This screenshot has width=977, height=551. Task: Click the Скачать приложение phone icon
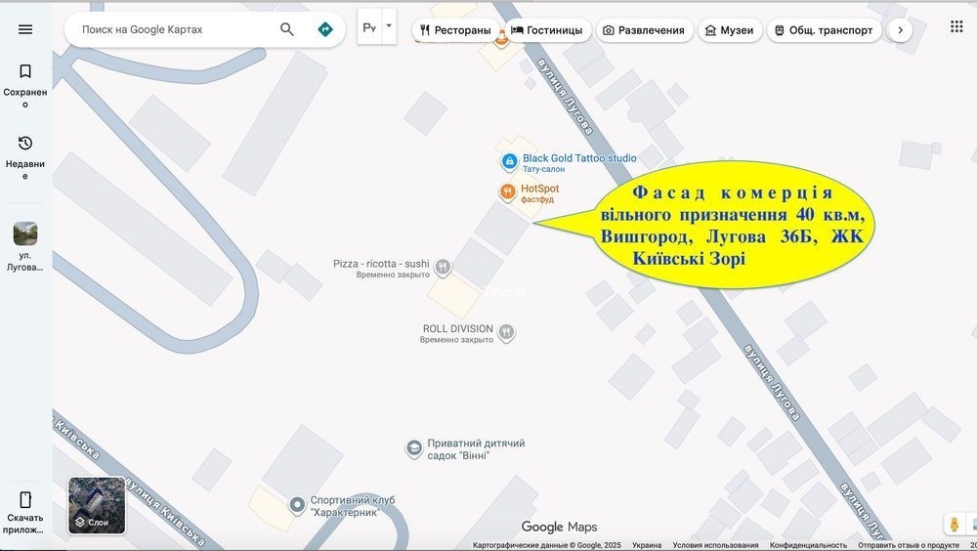pos(25,500)
